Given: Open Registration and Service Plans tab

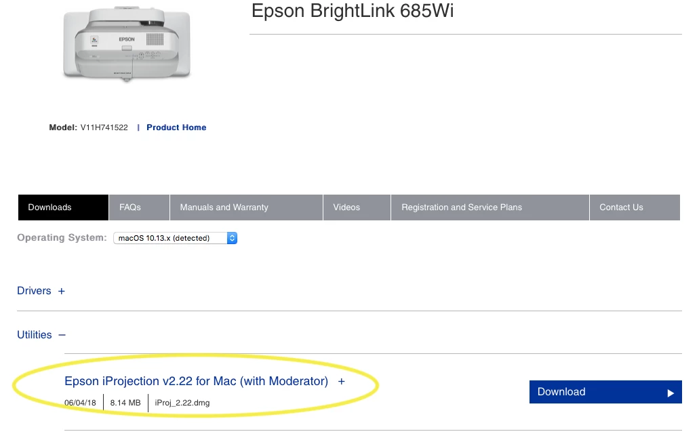Looking at the screenshot, I should [490, 207].
